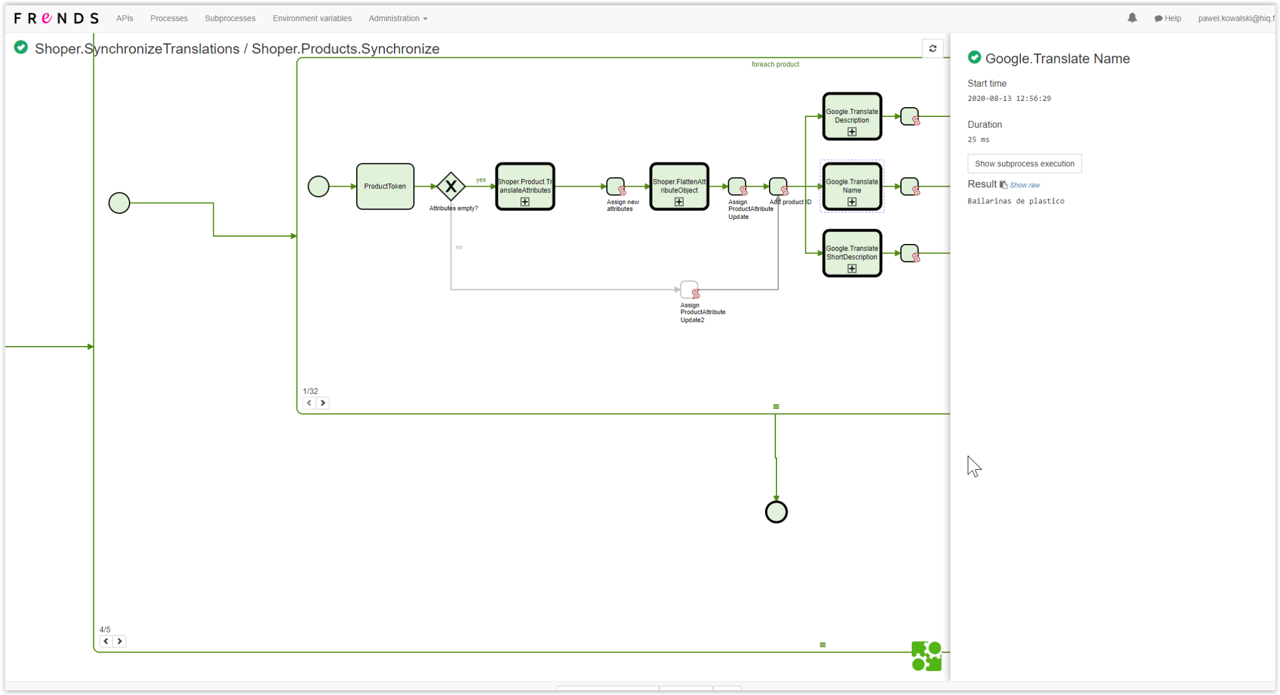The image size is (1280, 695).
Task: Click the Show raw link
Action: click(1024, 185)
